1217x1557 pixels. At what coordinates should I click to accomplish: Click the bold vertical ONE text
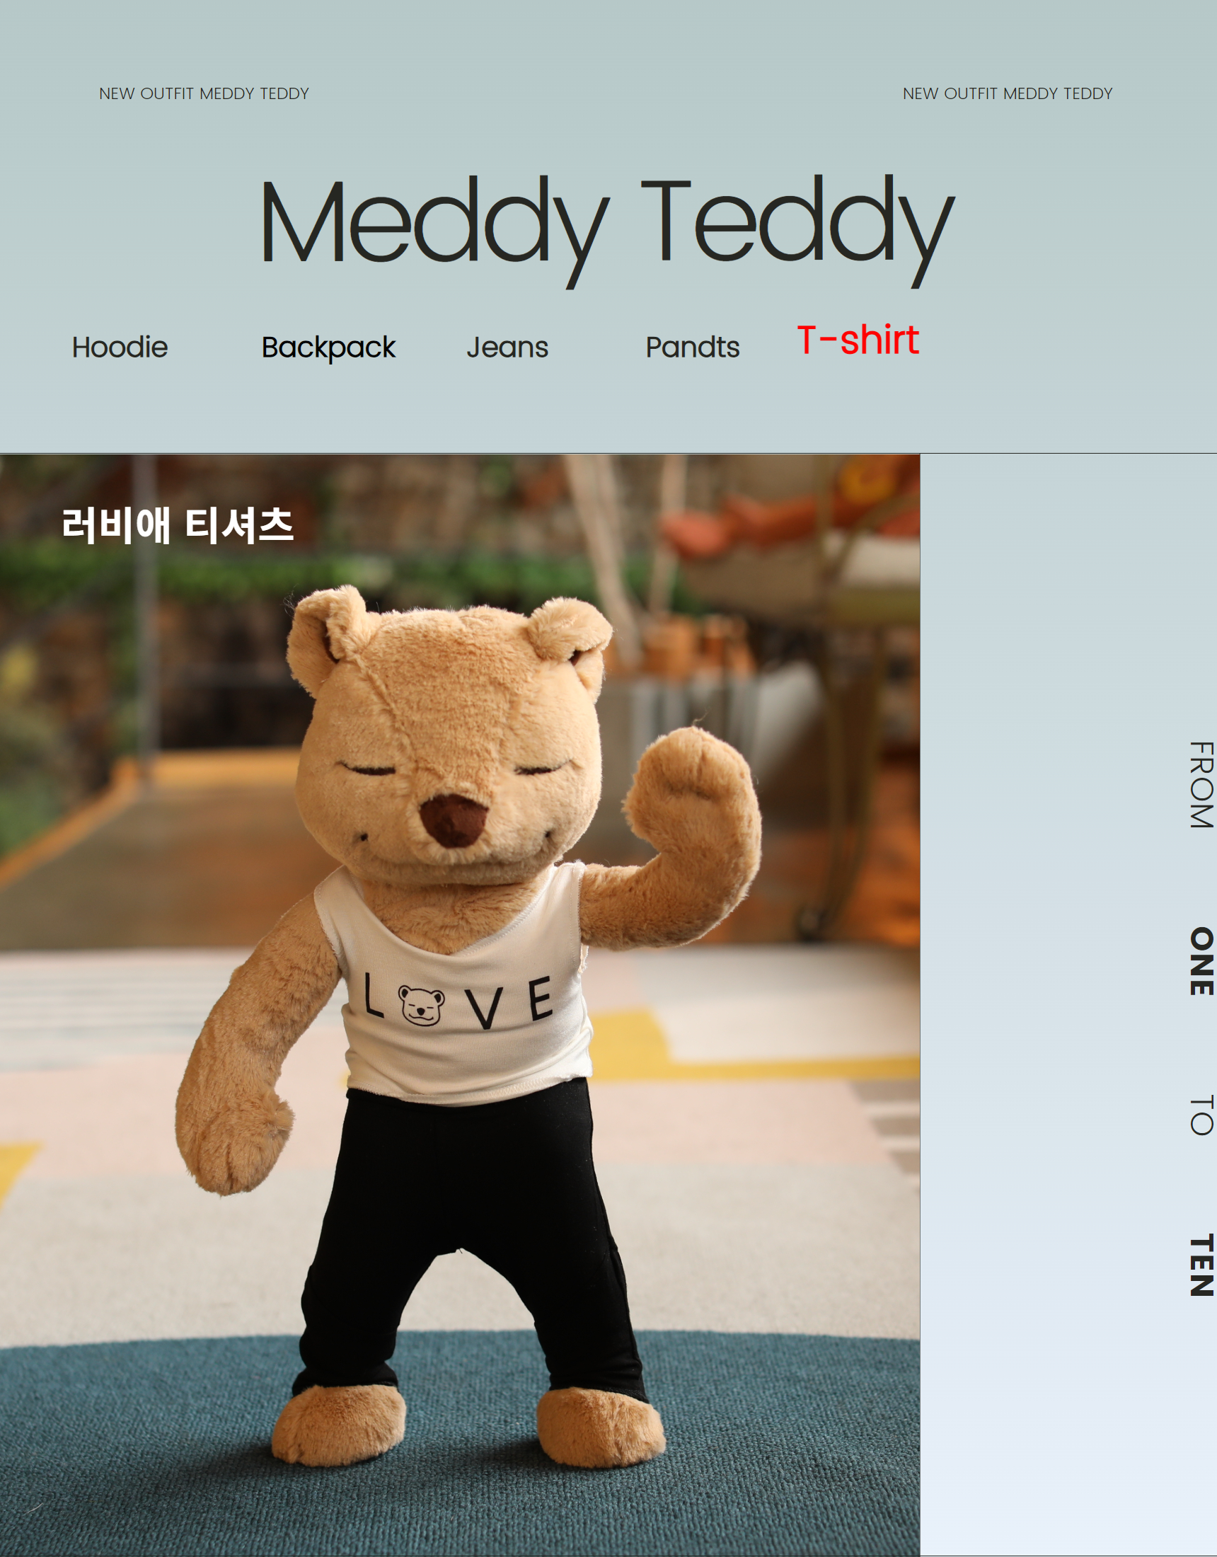click(x=1201, y=960)
